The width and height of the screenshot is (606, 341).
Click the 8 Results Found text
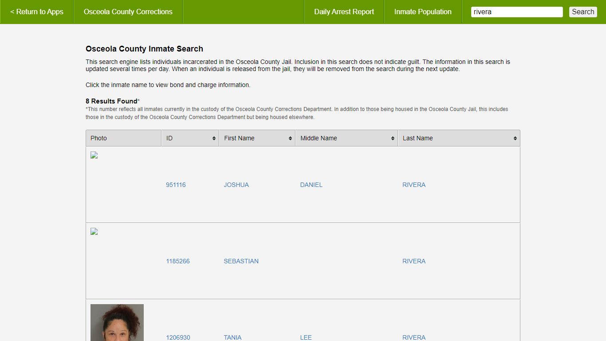111,101
